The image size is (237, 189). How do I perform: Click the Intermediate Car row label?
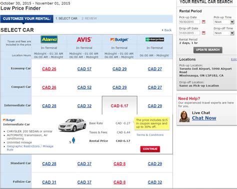click(x=17, y=105)
